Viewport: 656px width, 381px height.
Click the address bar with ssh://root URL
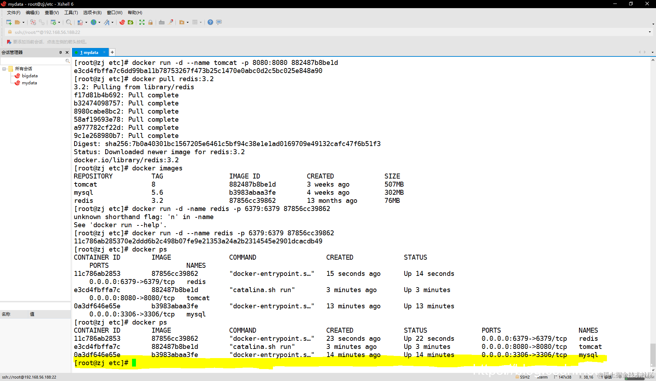[x=328, y=32]
